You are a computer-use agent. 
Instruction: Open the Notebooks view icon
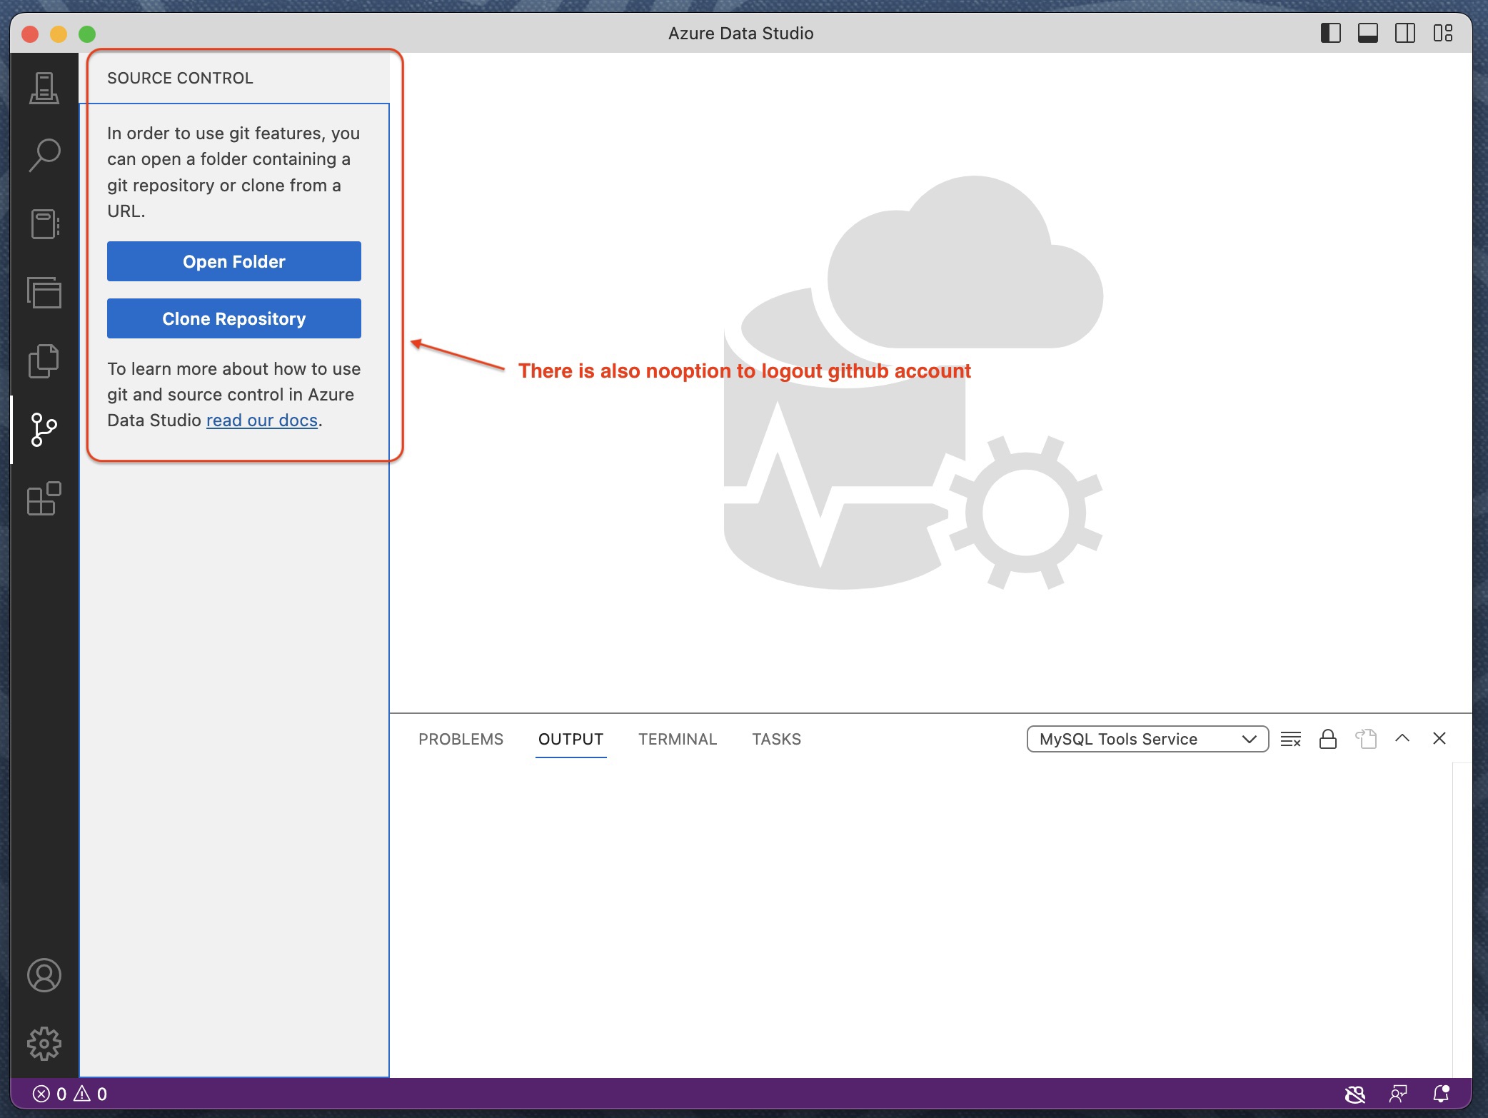pyautogui.click(x=44, y=223)
